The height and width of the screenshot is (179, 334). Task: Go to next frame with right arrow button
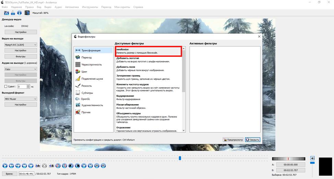(18, 166)
